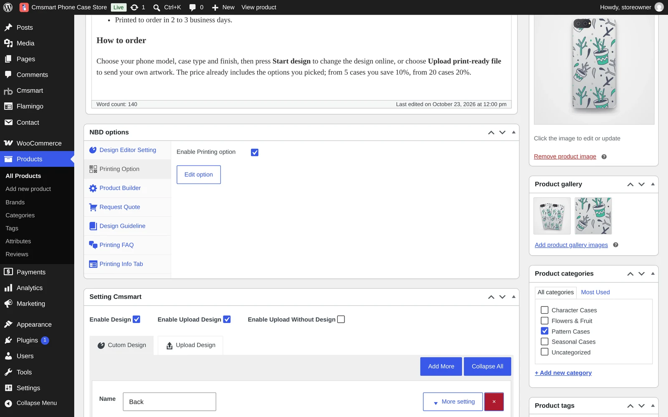
Task: Click Remove product image link
Action: pyautogui.click(x=565, y=157)
